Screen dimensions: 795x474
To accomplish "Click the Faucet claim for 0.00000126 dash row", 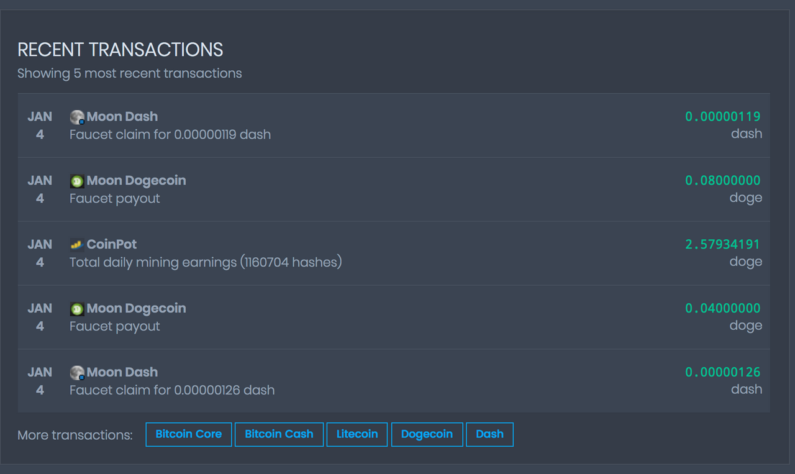I will pos(171,390).
